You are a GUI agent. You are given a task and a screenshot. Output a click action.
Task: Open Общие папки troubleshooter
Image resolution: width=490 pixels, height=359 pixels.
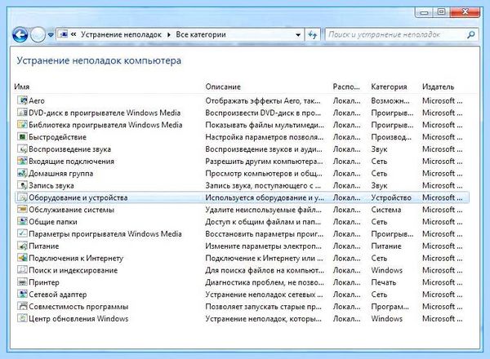coord(53,222)
